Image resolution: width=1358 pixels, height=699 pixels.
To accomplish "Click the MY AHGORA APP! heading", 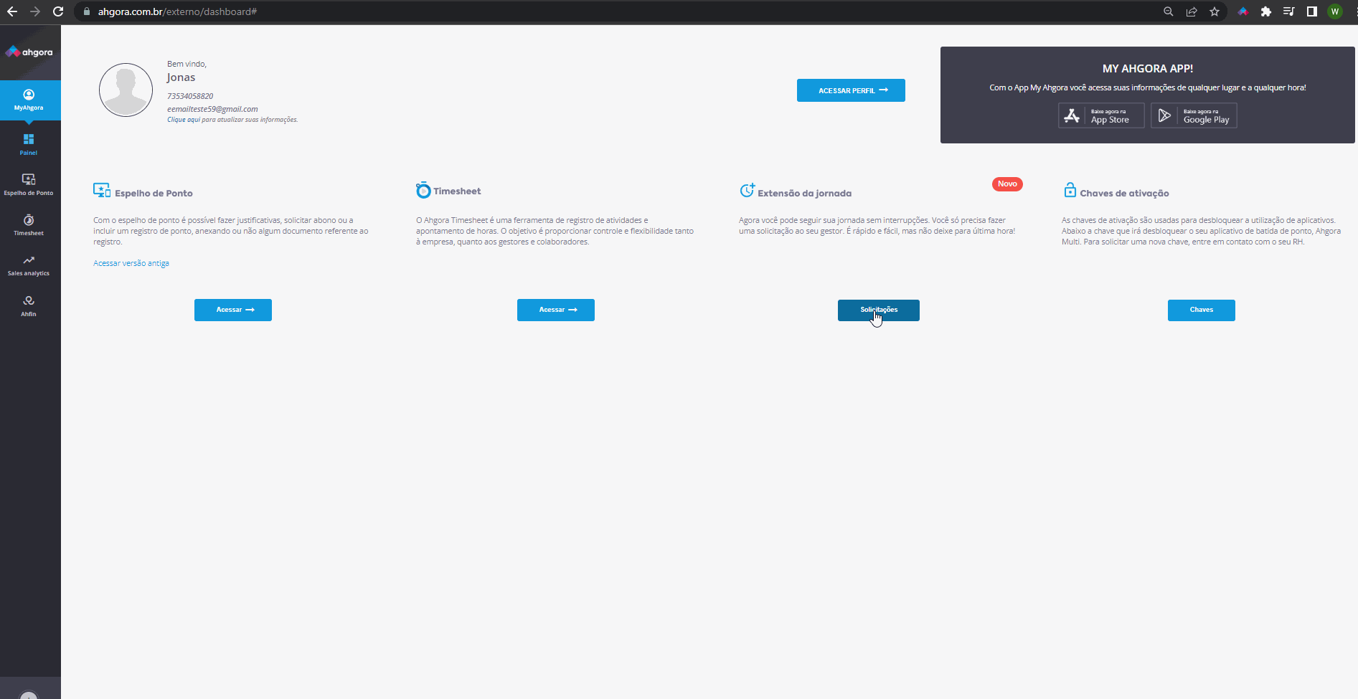I will [1148, 69].
